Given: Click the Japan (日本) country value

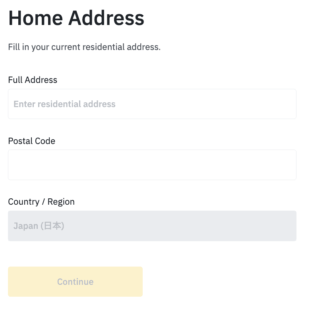Looking at the screenshot, I should point(39,226).
